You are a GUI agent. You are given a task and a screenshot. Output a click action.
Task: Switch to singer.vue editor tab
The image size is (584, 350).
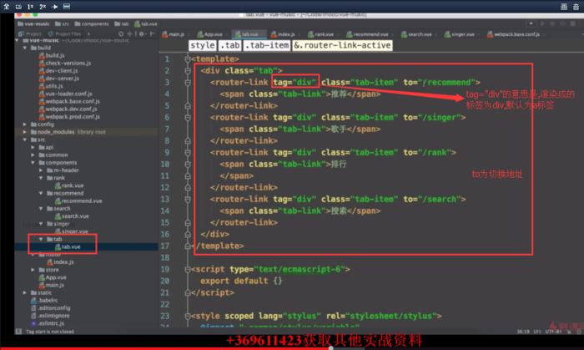click(x=460, y=34)
